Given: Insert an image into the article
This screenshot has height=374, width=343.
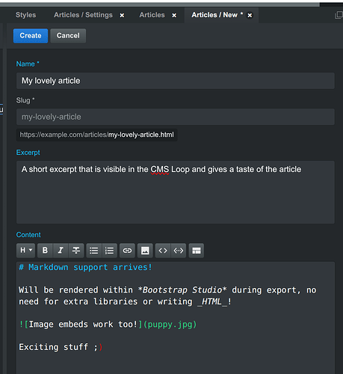Looking at the screenshot, I should (145, 251).
